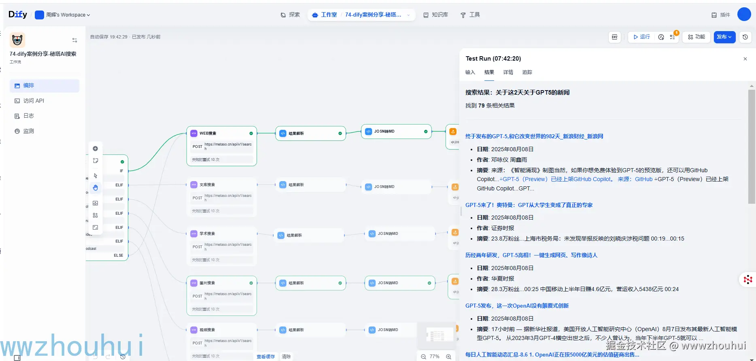This screenshot has width=756, height=361.
Task: Click the first row JOSN转MD code node
Action: point(396,131)
